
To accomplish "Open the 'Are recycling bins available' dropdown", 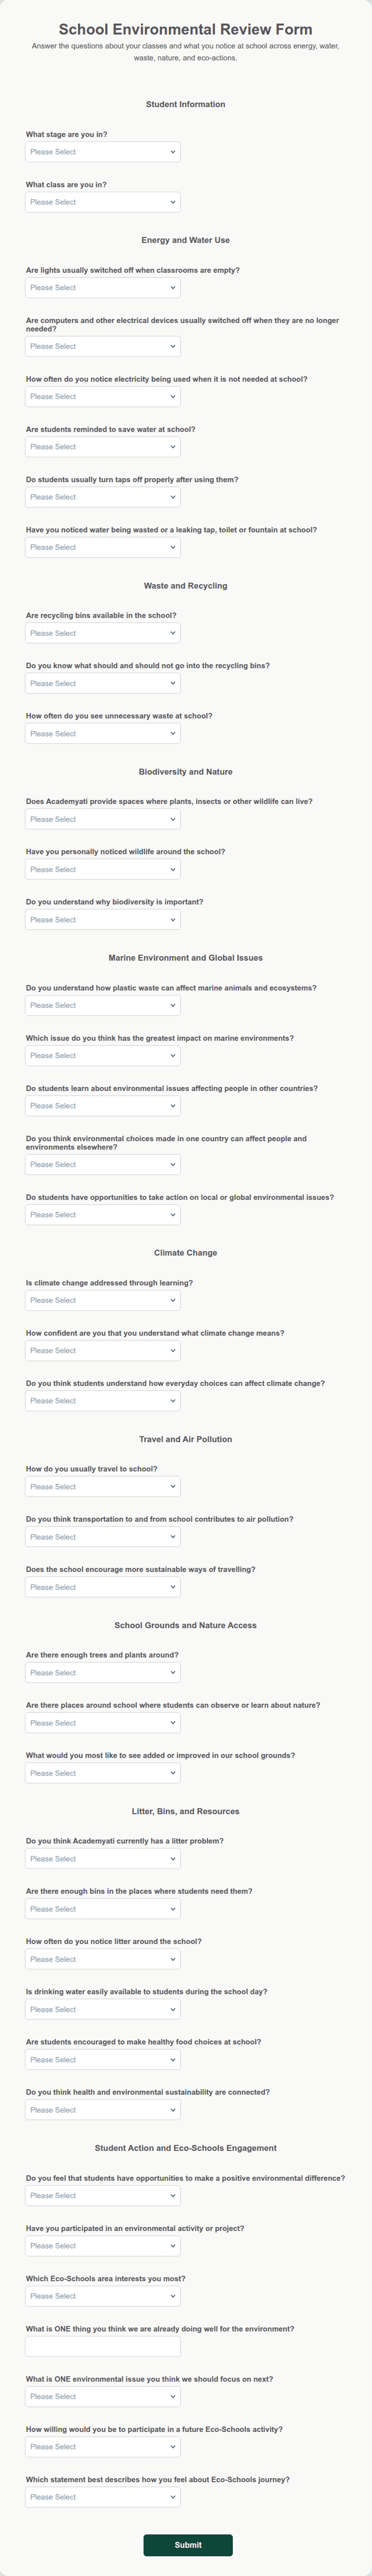I will [x=103, y=633].
